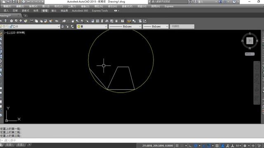
Task: Switch to the Express Tools ribbon tab
Action: [100, 11]
